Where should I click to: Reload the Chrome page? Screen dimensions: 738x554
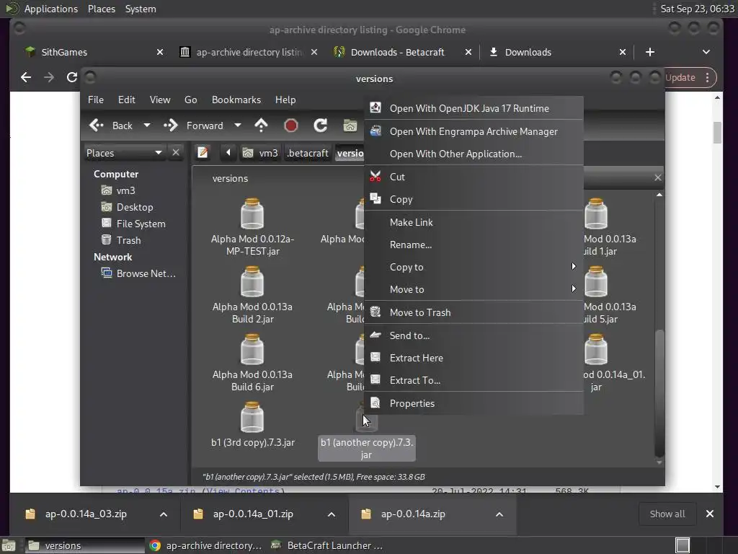click(x=71, y=77)
